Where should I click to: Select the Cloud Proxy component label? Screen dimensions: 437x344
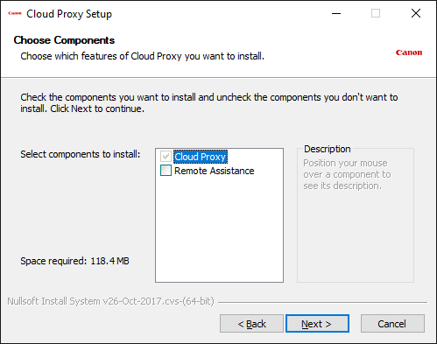[200, 157]
